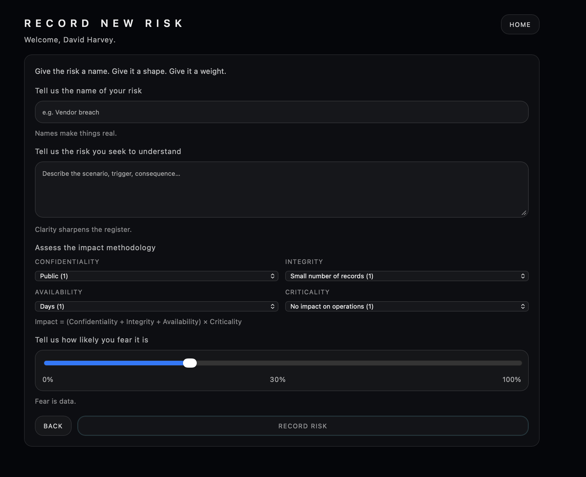This screenshot has height=477, width=586.
Task: Click the blue filled portion of likelihood slider
Action: [x=115, y=363]
